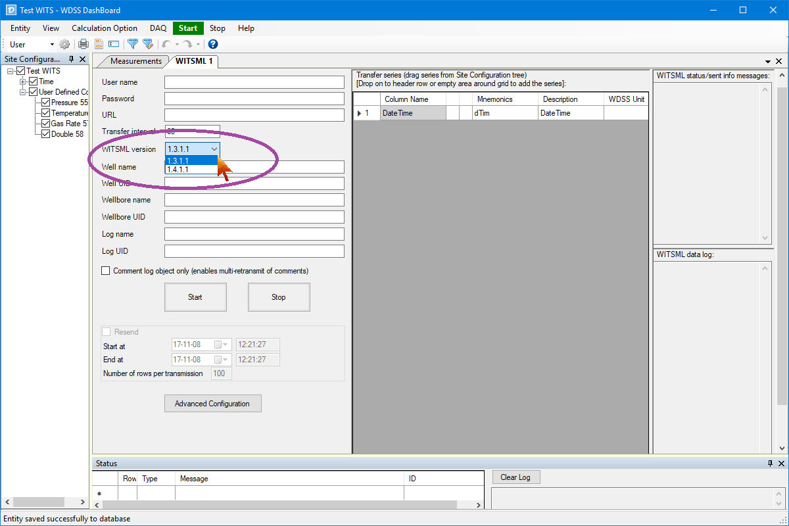
Task: Click the blue filter funnel icon
Action: click(132, 44)
